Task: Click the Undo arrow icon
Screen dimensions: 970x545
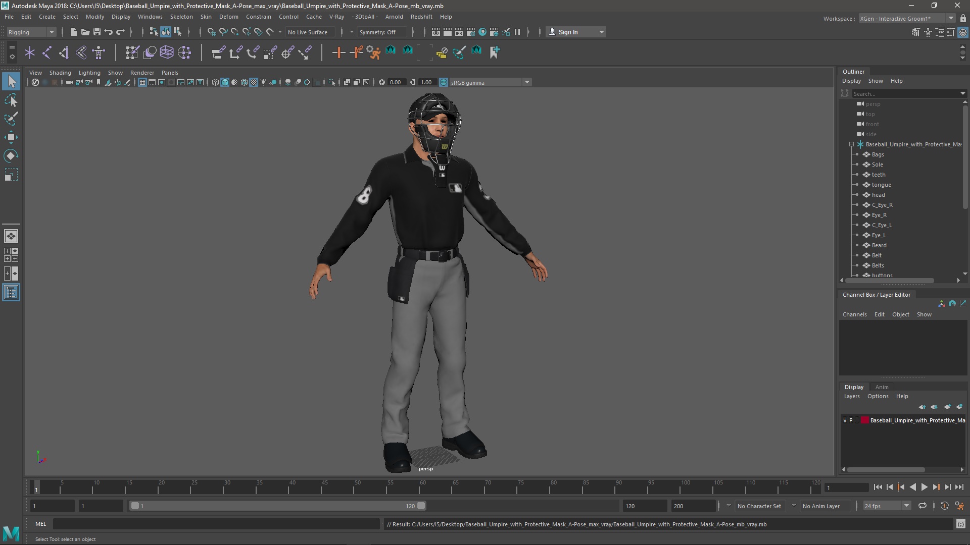Action: coord(109,32)
